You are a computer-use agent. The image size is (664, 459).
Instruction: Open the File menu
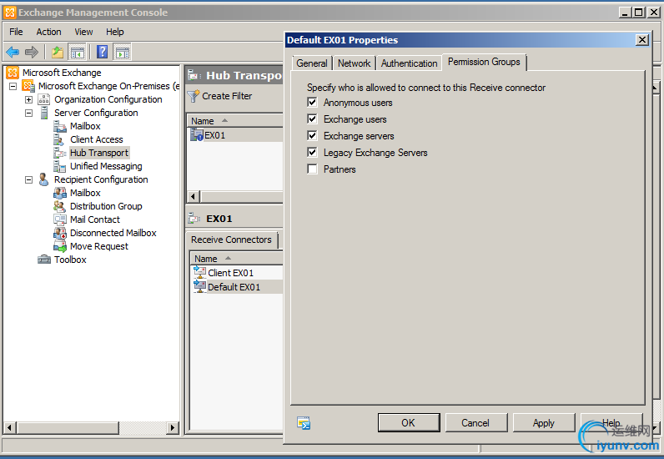pos(16,32)
